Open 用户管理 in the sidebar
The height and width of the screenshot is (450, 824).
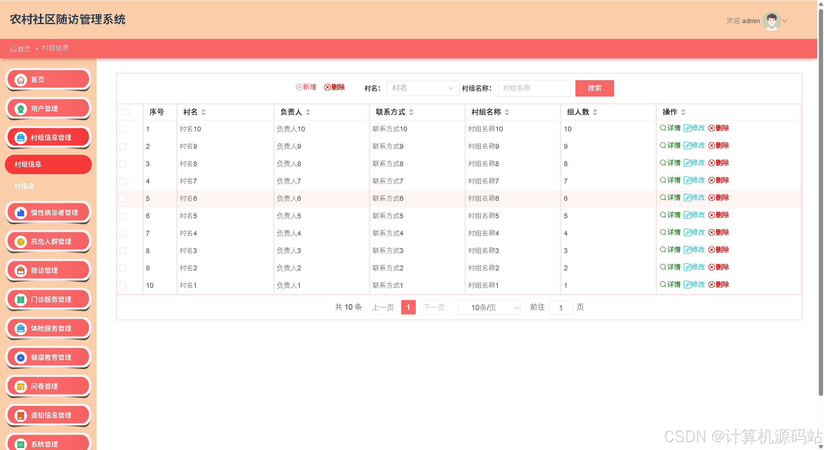click(48, 109)
